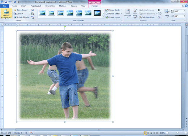Viewport: 188px width, 136px height.
Task: Open Rotate objects icon menu
Action: point(160,17)
